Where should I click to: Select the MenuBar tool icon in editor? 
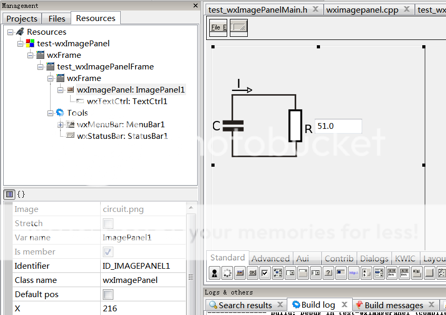point(218,27)
